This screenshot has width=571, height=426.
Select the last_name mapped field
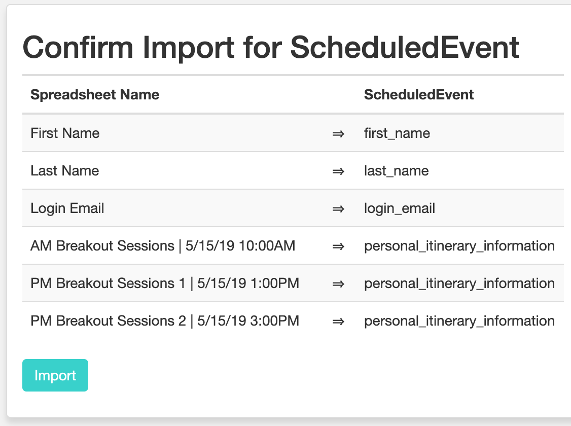click(x=396, y=170)
